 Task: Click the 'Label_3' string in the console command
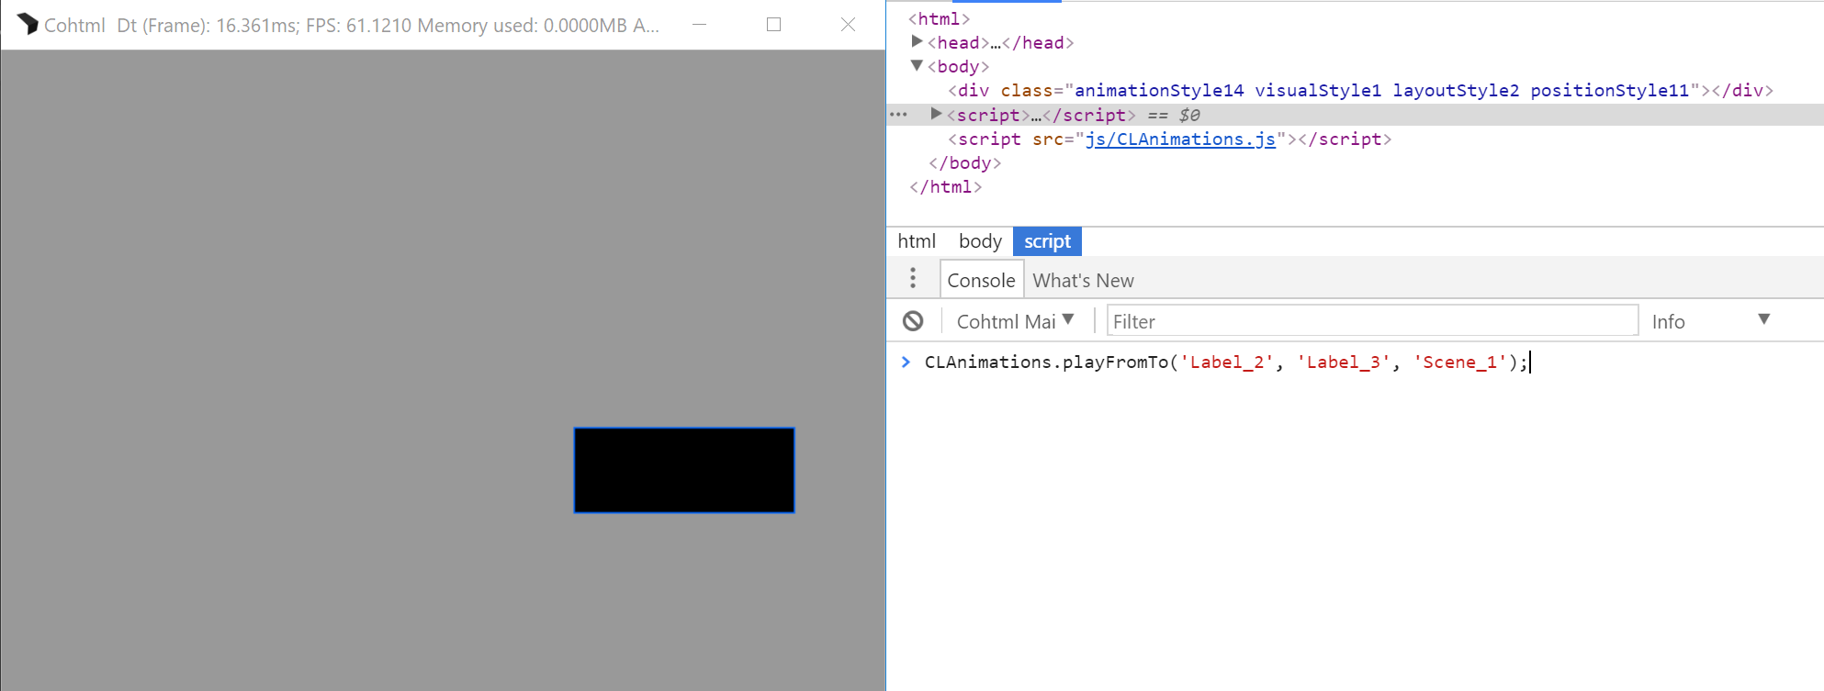coord(1343,362)
